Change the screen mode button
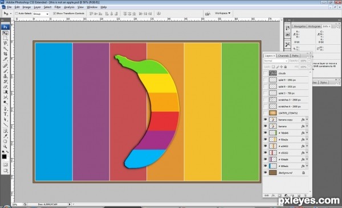The image size is (342, 208). point(5,170)
